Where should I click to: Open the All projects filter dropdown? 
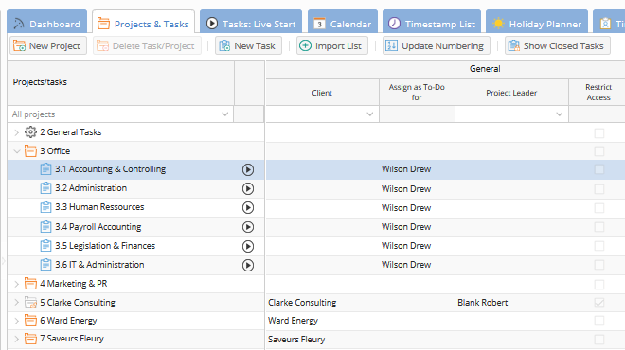[224, 114]
